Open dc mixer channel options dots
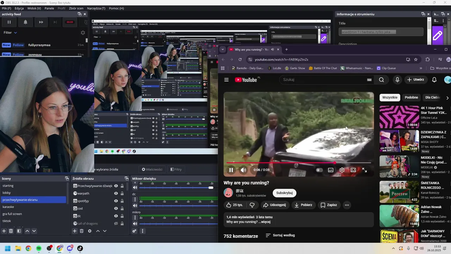451x254 pixels. click(x=135, y=199)
